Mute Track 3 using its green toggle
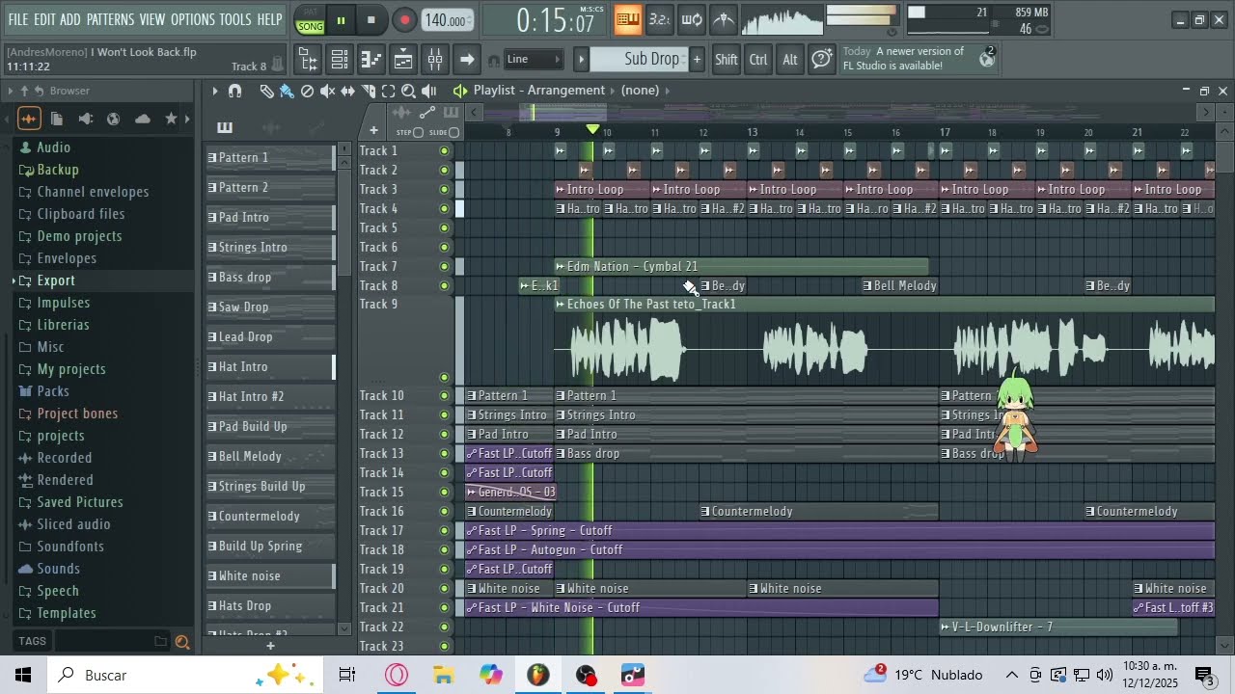1235x694 pixels. point(444,189)
